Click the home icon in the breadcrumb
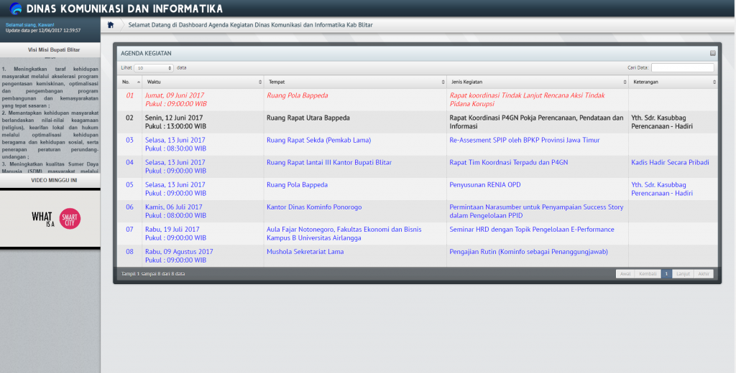Screen dimensions: 736x373 point(111,25)
